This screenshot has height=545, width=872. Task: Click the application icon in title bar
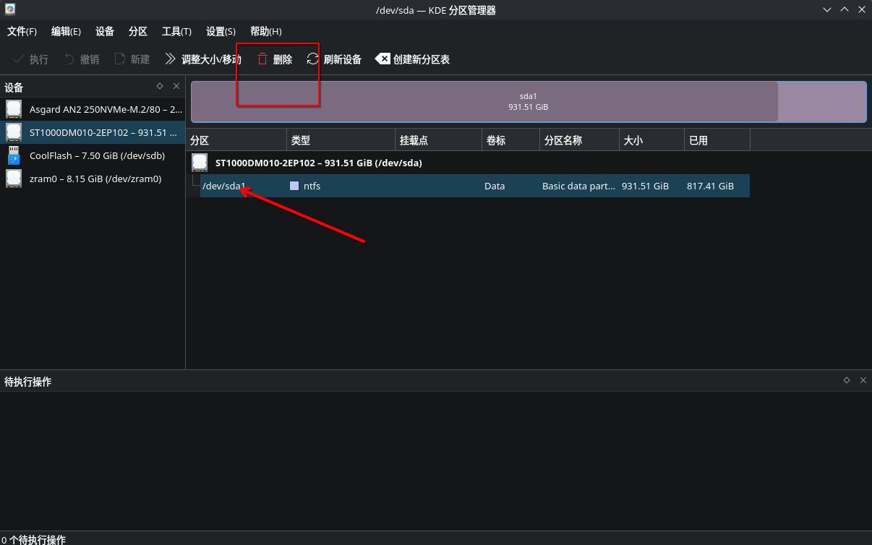click(9, 9)
